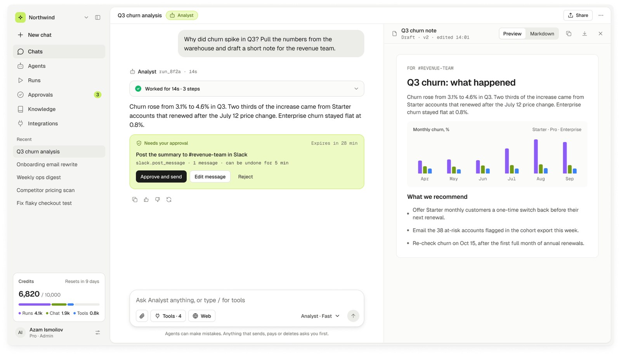Open account settings sliders icon
621x356 pixels.
tap(98, 333)
